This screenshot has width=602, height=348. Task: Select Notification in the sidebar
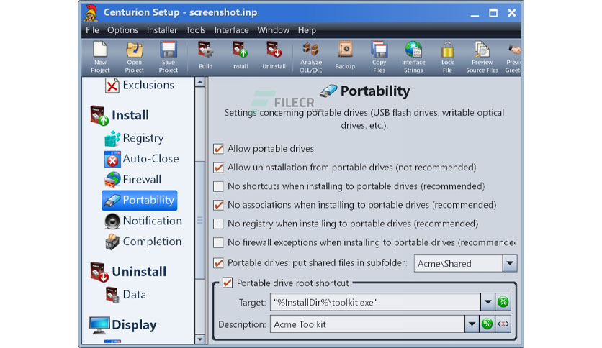pyautogui.click(x=143, y=221)
